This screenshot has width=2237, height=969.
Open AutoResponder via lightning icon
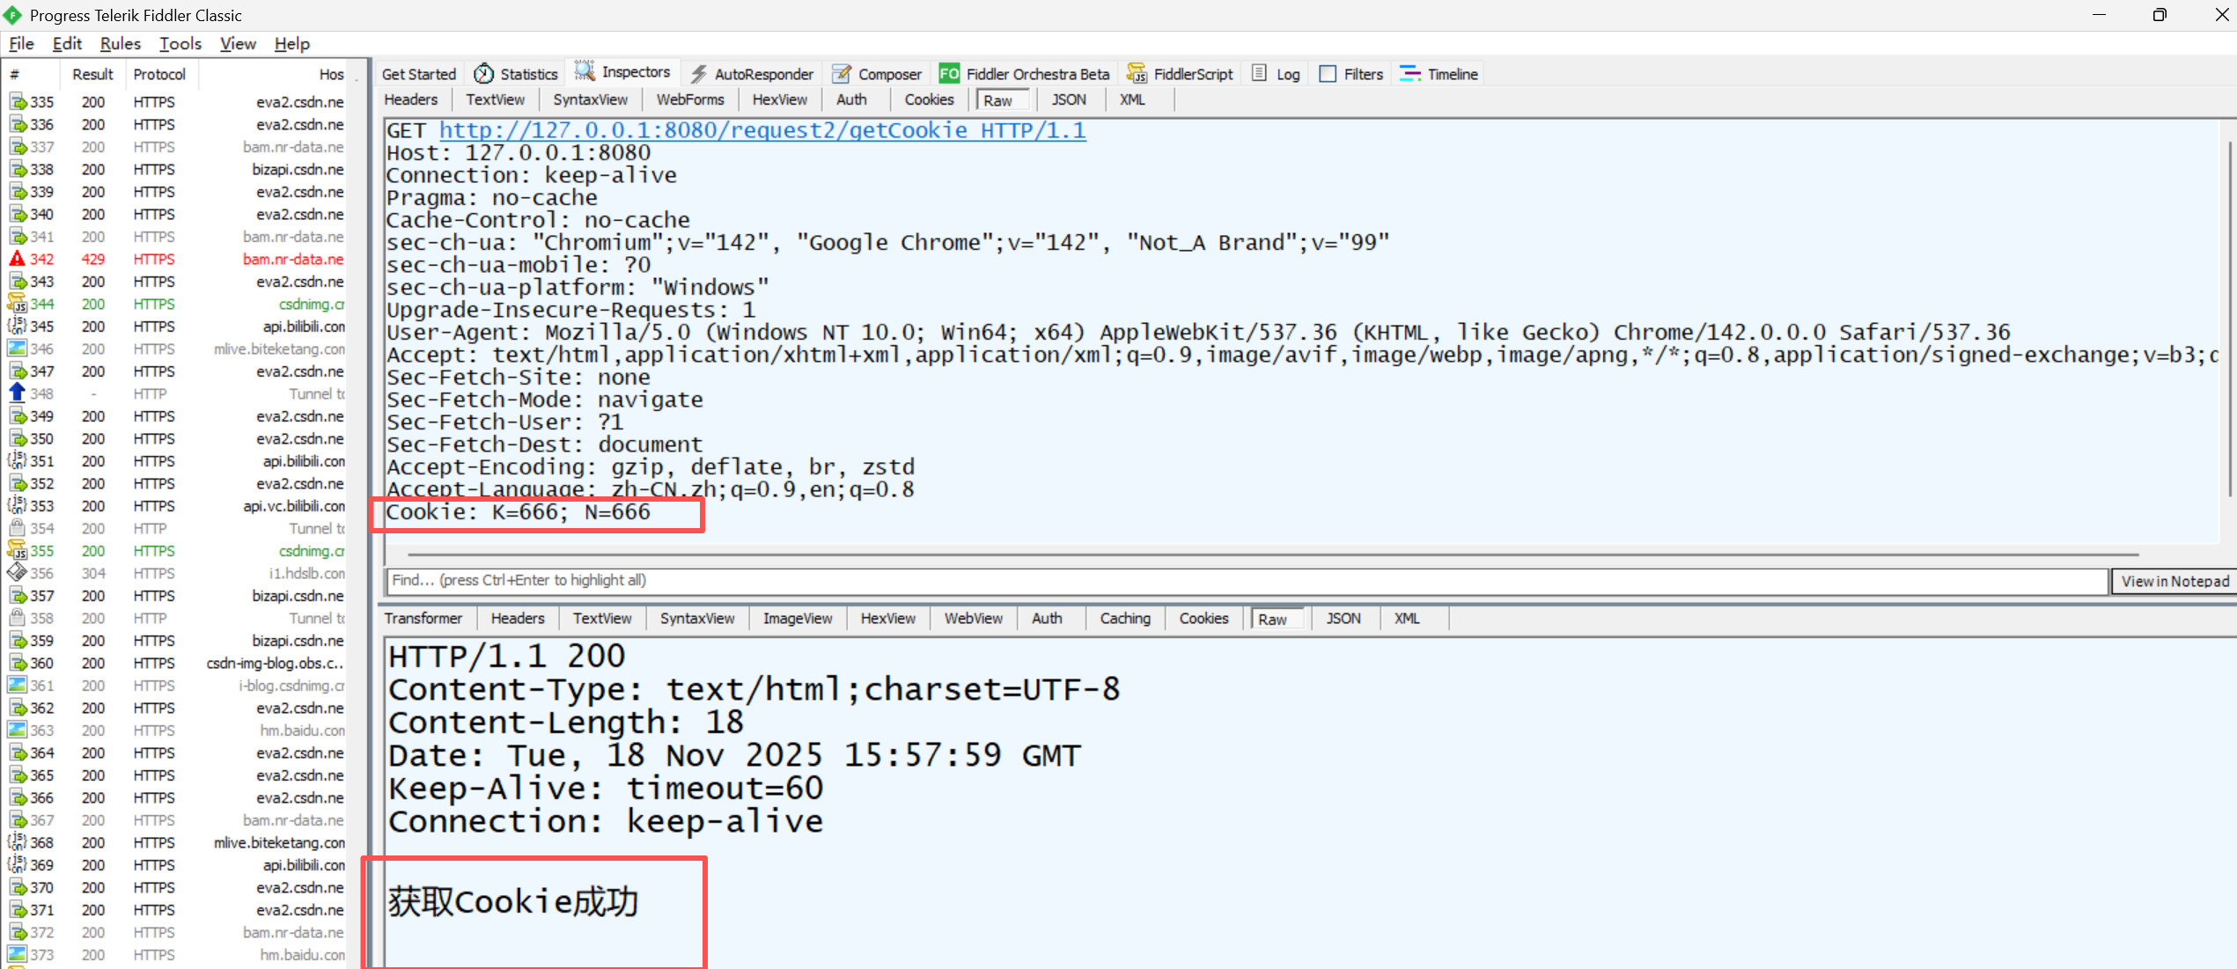pos(699,74)
